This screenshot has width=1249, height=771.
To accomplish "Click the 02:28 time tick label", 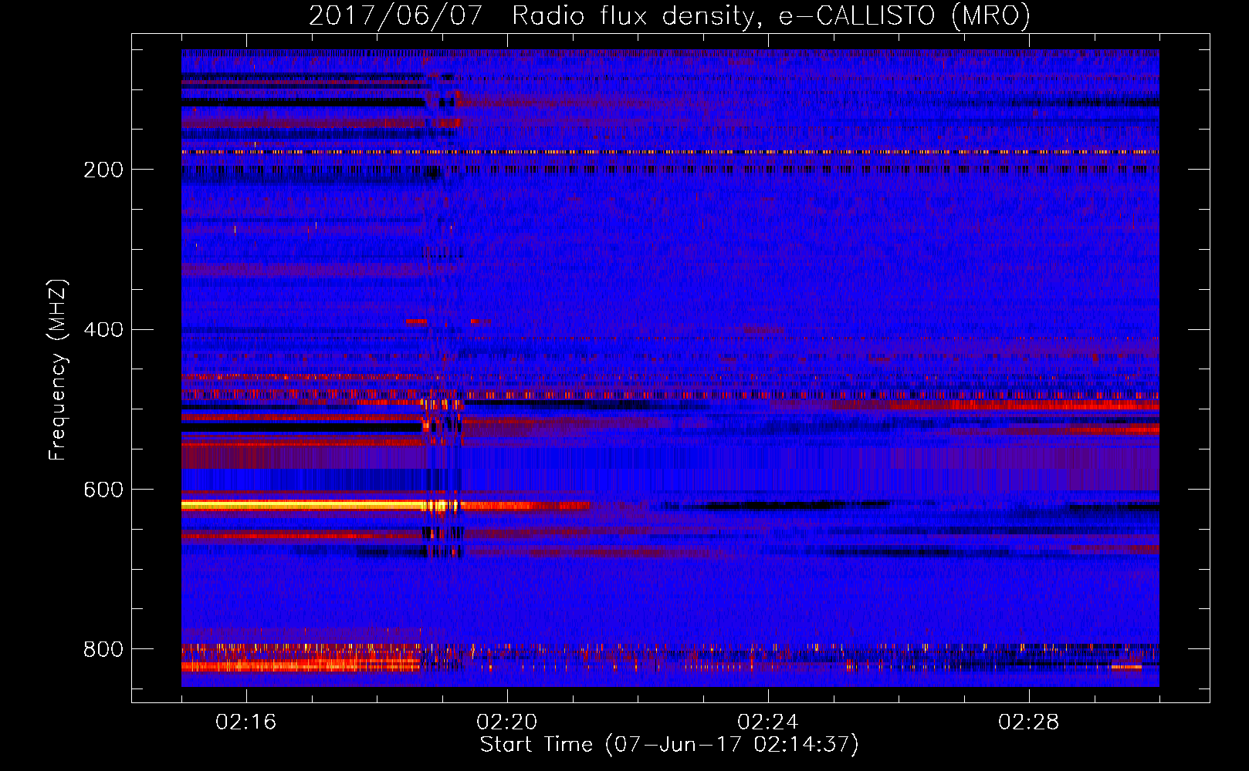I will pyautogui.click(x=1028, y=722).
